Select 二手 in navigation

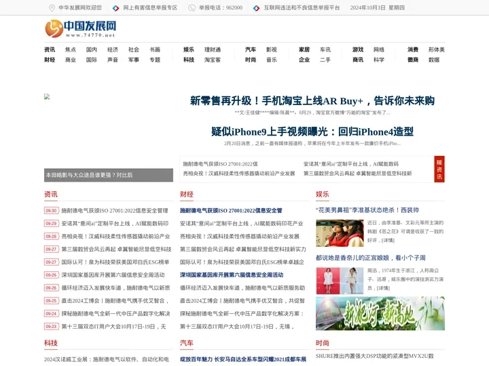point(325,60)
